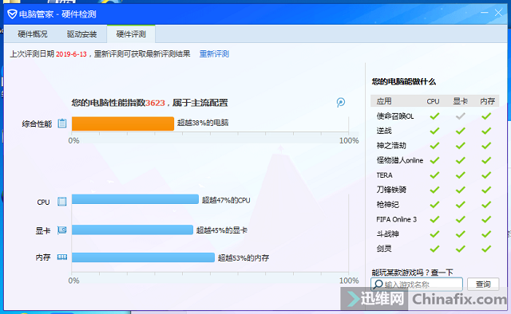Select the TERA row

(x=434, y=175)
